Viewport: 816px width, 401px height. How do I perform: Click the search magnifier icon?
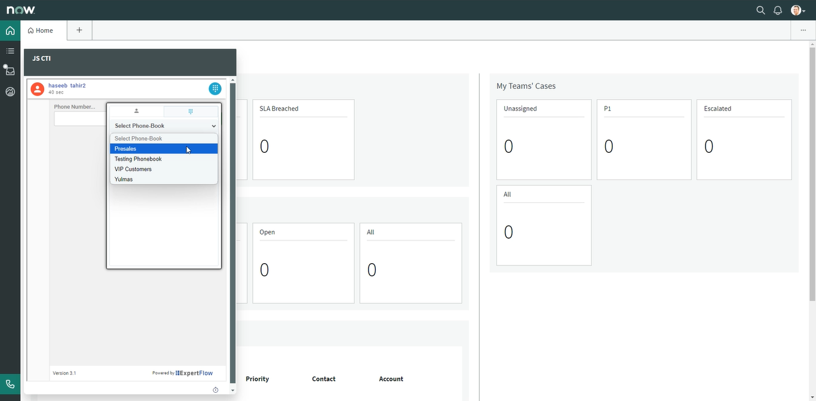click(x=760, y=10)
